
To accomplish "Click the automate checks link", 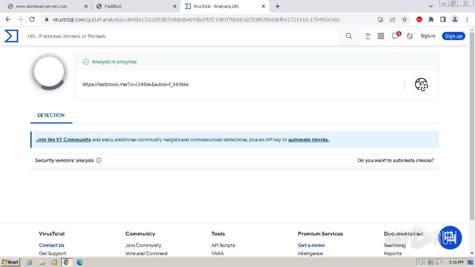I will click(308, 140).
